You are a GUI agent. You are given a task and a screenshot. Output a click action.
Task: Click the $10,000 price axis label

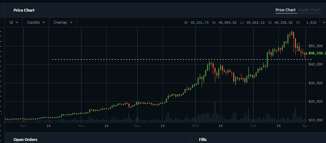click(x=315, y=120)
